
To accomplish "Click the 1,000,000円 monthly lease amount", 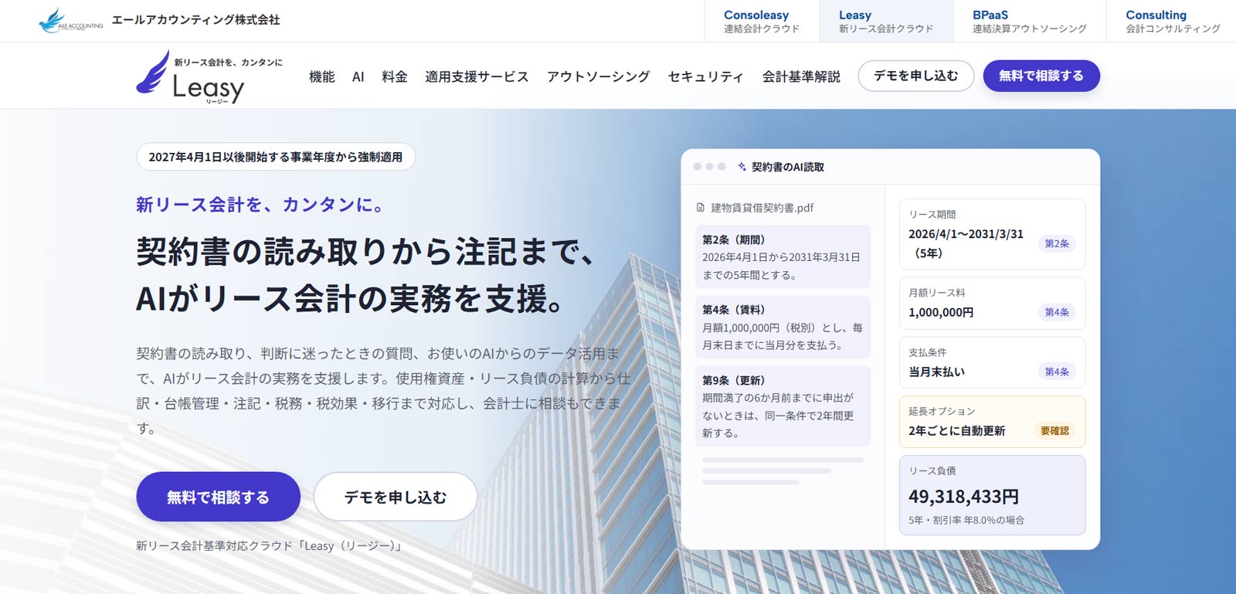I will (x=941, y=313).
